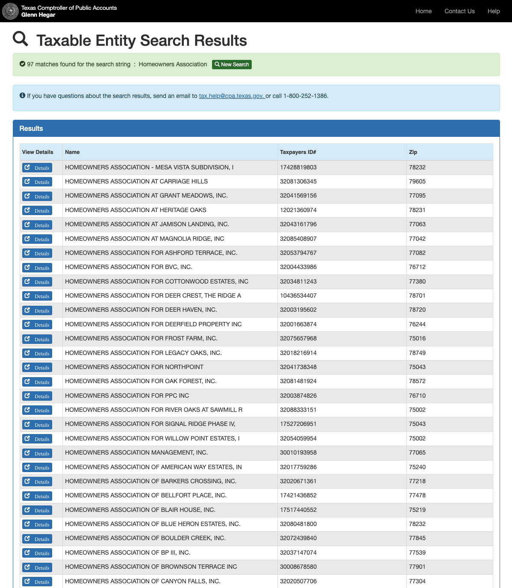Image resolution: width=512 pixels, height=588 pixels.
Task: Click the Zip column header
Action: click(413, 152)
